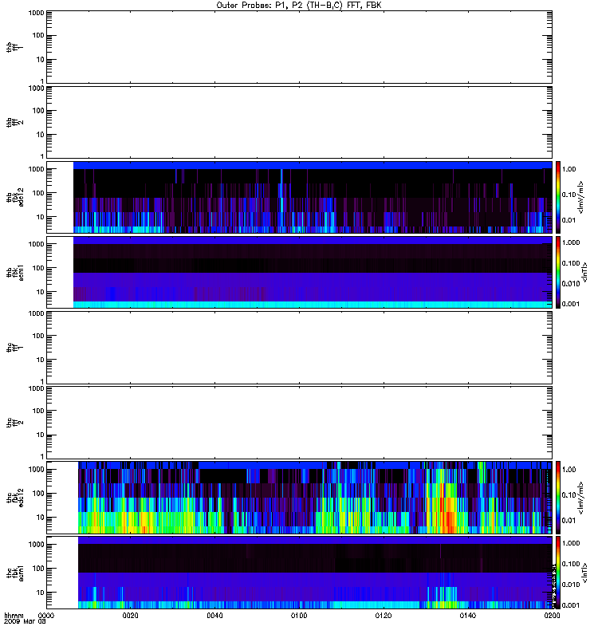Click the '10' y-axis label of thc fbk scm1
598x638 pixels.
click(x=41, y=593)
